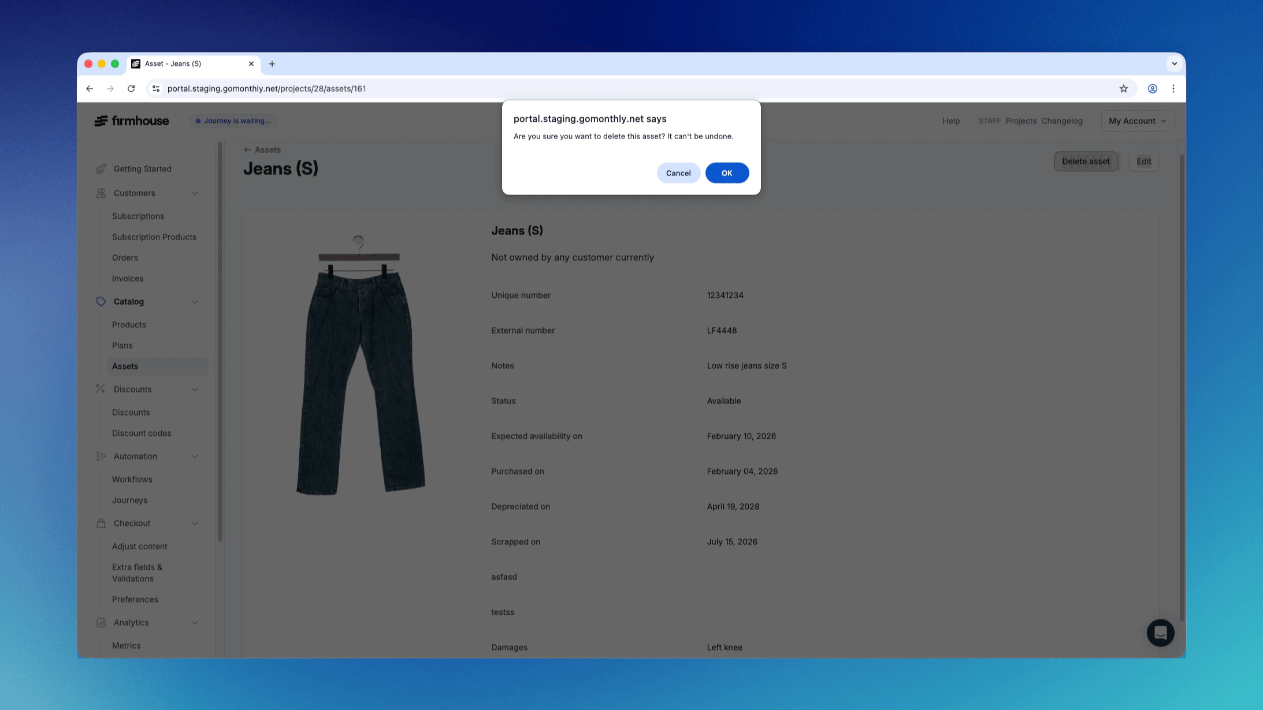This screenshot has width=1263, height=710.
Task: Click the Assets back link
Action: click(263, 150)
